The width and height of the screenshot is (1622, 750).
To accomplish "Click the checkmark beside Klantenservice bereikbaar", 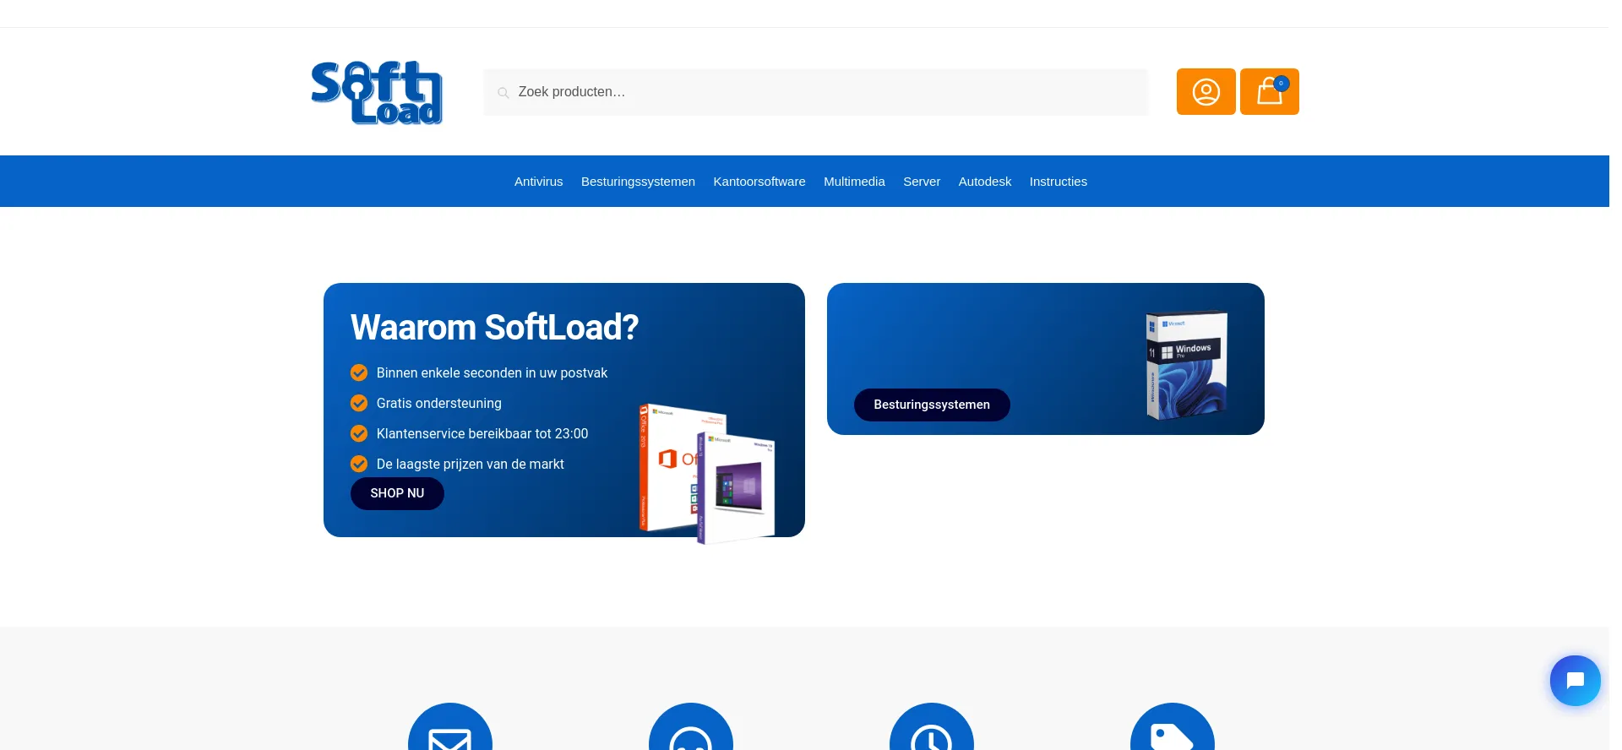I will click(359, 433).
